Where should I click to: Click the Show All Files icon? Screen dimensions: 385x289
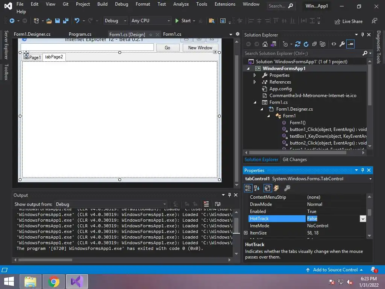click(x=323, y=44)
